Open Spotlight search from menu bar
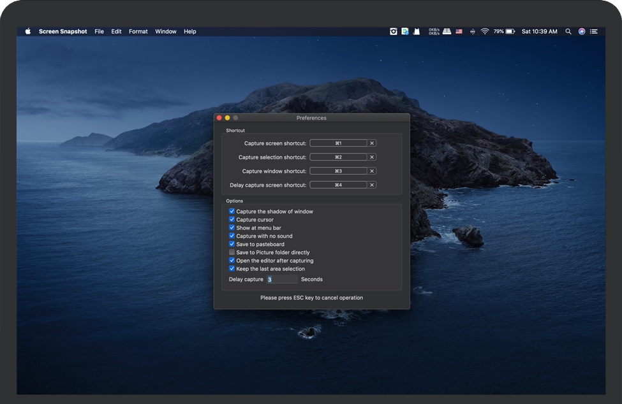Viewport: 622px width, 404px height. 568,31
